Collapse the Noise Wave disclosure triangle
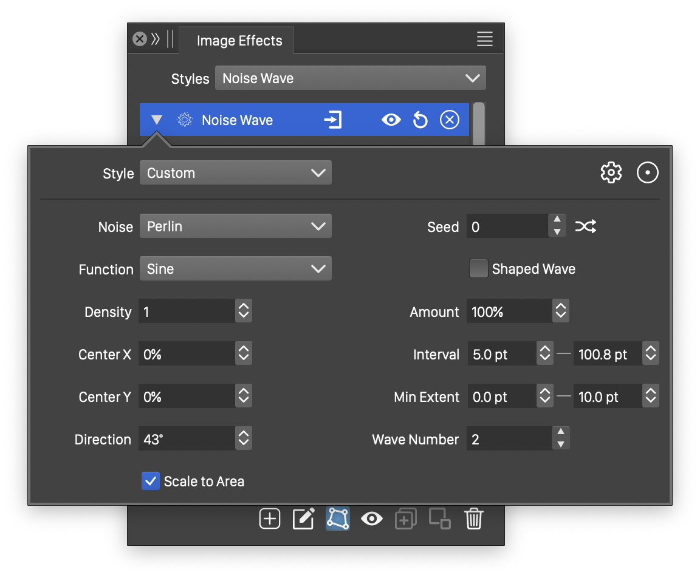Image resolution: width=700 pixels, height=578 pixels. point(157,120)
